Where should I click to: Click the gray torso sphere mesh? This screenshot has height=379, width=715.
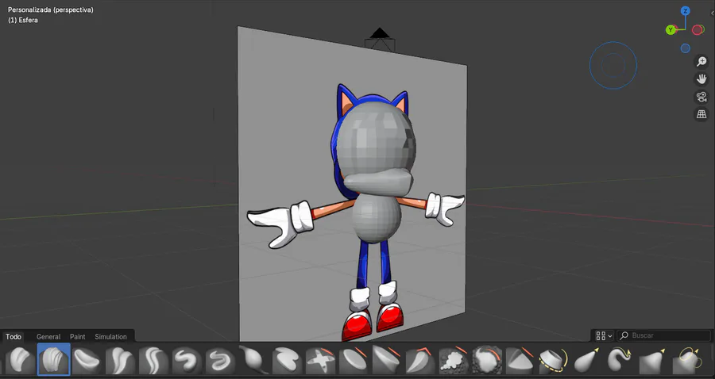377,217
